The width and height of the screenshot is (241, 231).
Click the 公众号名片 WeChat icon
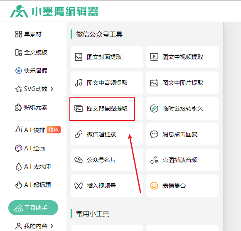[79, 160]
